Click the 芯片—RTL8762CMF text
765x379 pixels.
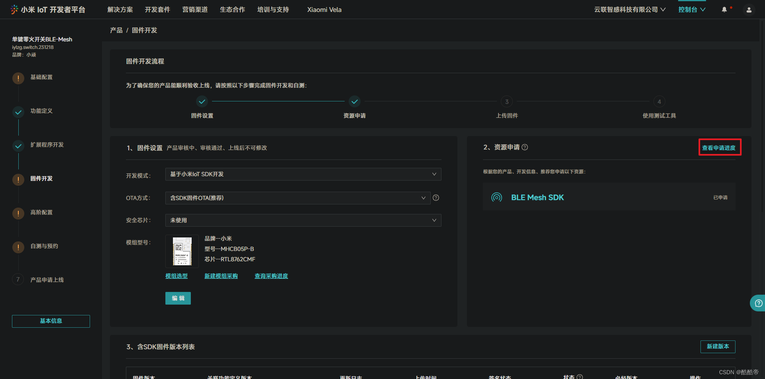click(x=230, y=259)
